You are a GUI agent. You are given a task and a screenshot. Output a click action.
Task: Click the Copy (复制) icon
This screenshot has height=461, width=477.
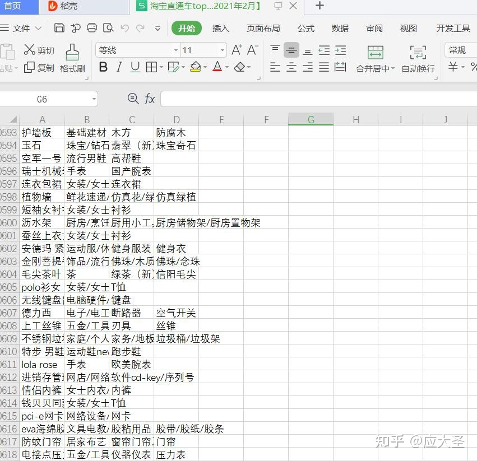click(x=29, y=67)
